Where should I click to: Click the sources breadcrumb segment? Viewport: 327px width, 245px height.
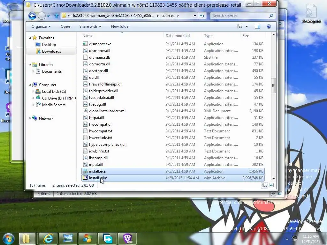point(168,16)
